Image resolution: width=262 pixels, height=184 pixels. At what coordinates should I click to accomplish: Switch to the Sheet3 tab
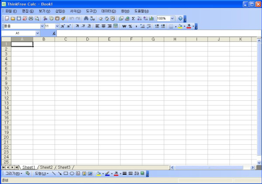click(64, 167)
